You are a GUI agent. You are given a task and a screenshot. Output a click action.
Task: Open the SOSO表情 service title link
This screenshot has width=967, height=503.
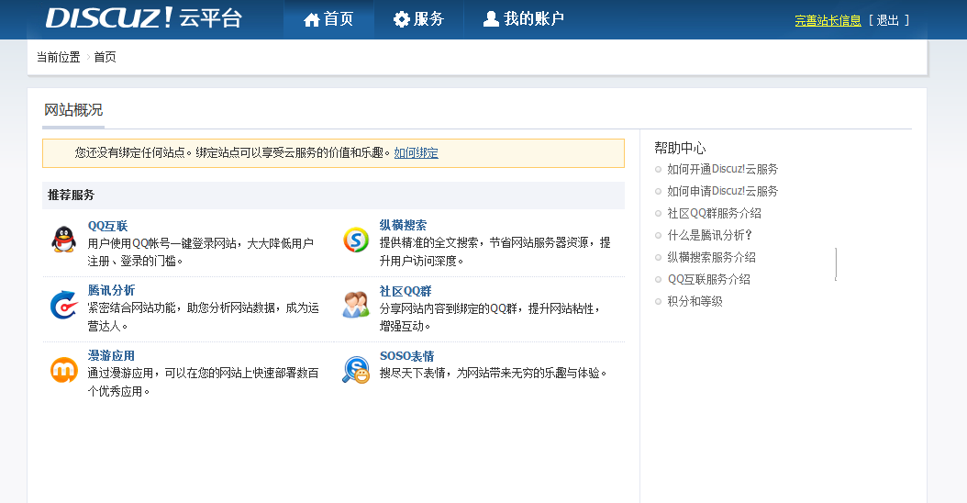click(x=406, y=356)
